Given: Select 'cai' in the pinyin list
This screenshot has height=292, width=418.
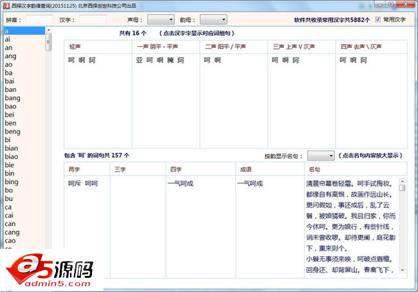Looking at the screenshot, I should pyautogui.click(x=24, y=215).
